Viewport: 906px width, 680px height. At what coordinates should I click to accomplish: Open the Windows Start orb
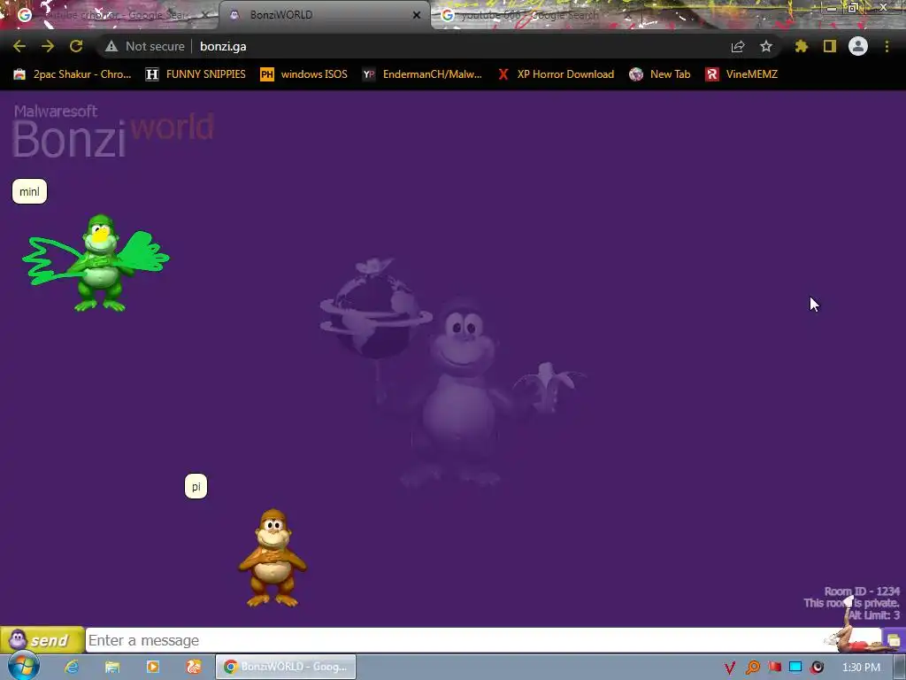click(x=23, y=667)
